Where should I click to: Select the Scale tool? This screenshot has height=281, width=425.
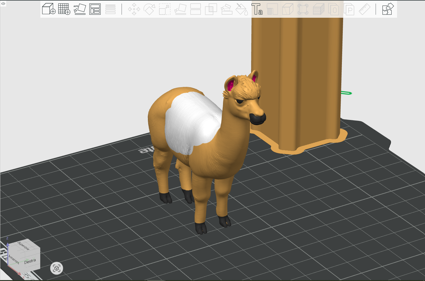tap(165, 9)
